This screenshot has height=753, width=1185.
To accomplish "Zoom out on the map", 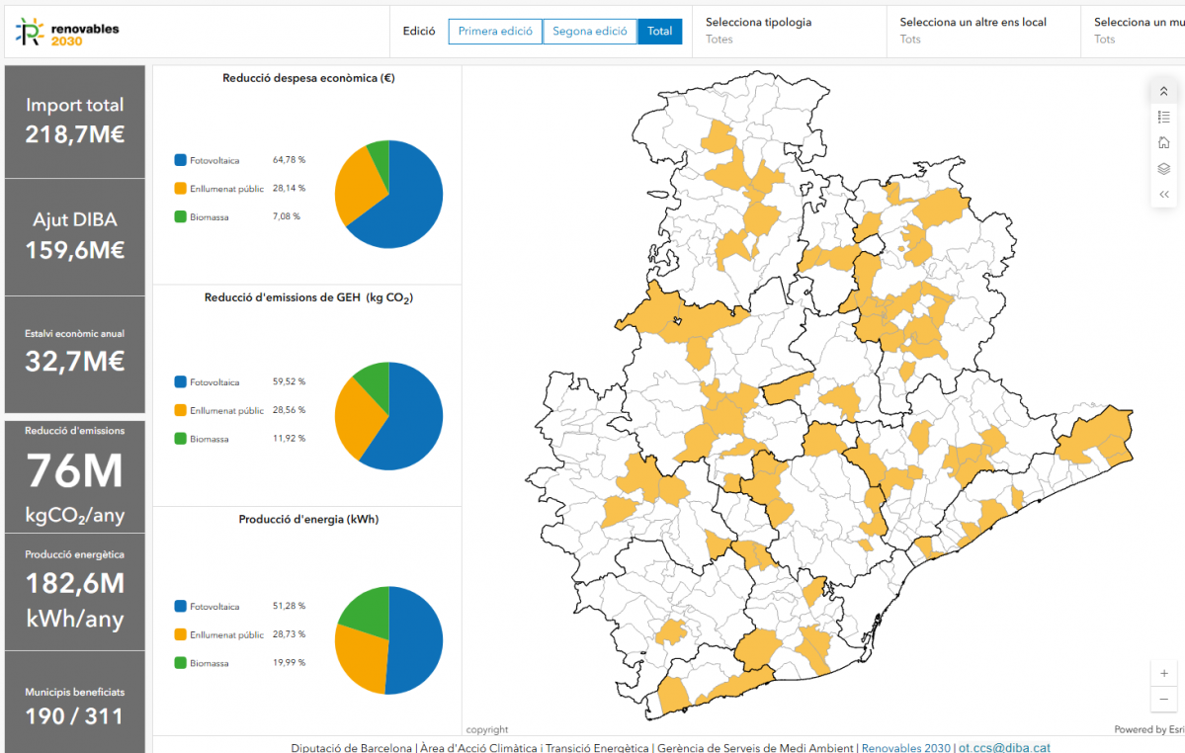I will [x=1164, y=699].
